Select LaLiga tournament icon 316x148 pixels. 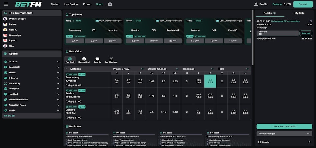[5, 24]
